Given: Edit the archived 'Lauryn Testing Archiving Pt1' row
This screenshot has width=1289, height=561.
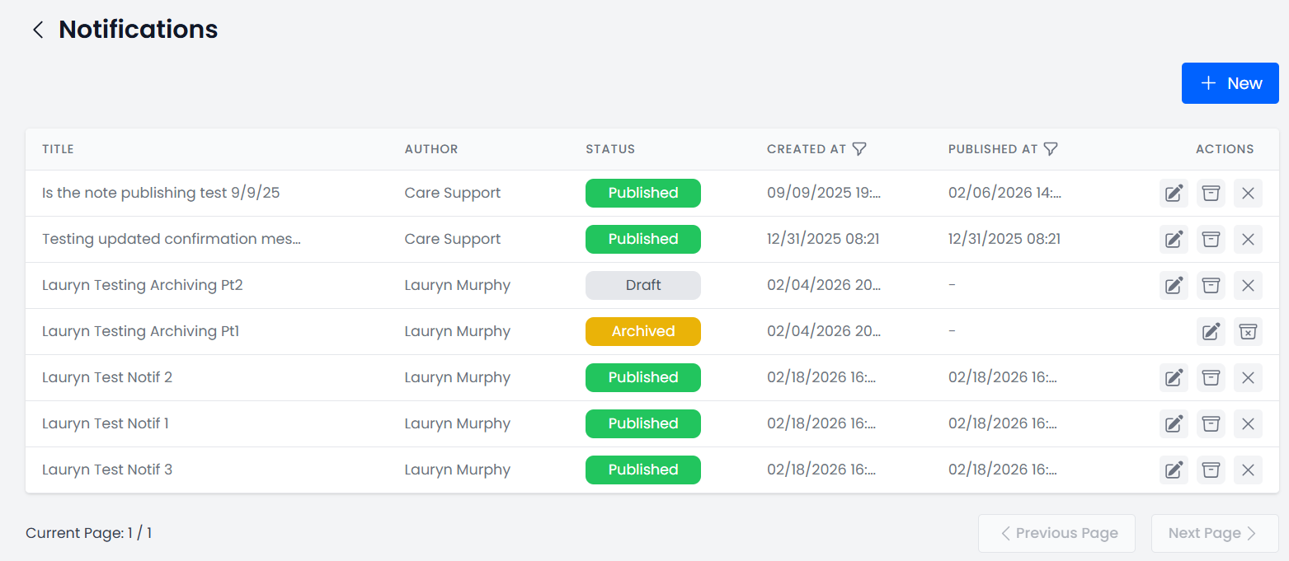Looking at the screenshot, I should click(x=1211, y=331).
